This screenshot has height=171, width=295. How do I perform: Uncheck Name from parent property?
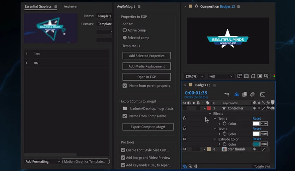tap(125, 86)
